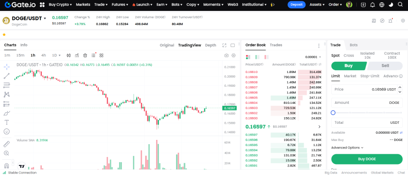Open the user profile avatar

coord(349,5)
